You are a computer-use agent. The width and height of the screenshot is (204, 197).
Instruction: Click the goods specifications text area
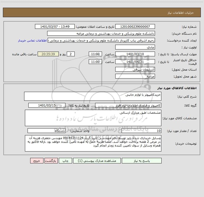pos(93,118)
